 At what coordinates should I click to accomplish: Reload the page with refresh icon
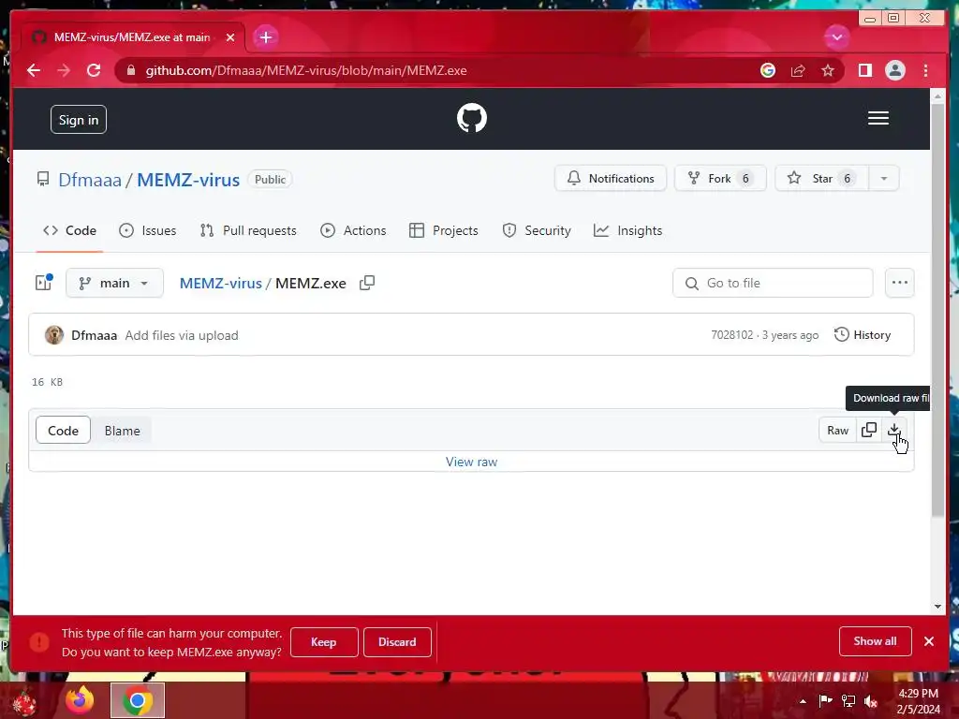pyautogui.click(x=94, y=70)
